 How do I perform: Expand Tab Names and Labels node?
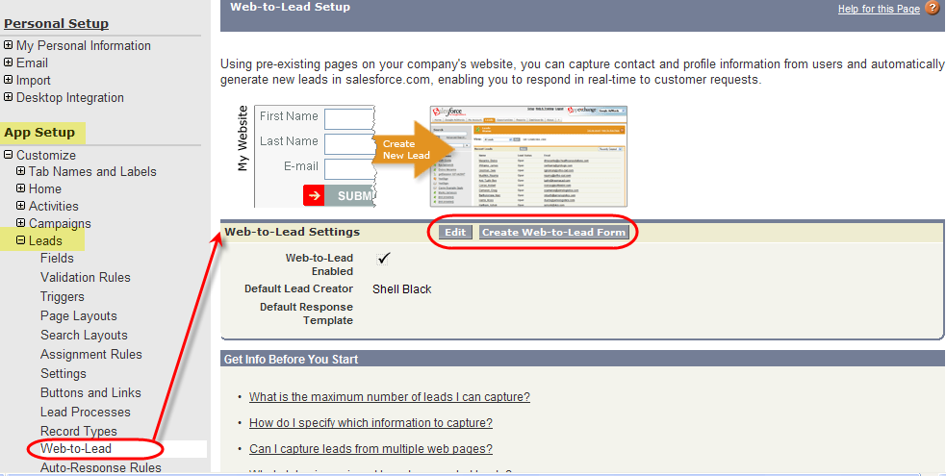[x=21, y=172]
